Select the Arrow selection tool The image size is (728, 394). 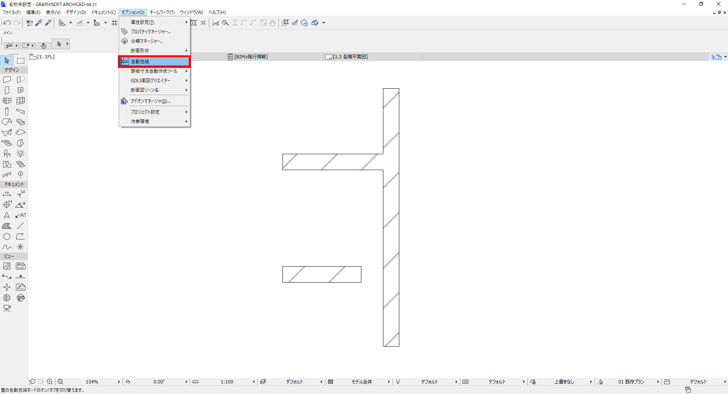click(x=7, y=61)
